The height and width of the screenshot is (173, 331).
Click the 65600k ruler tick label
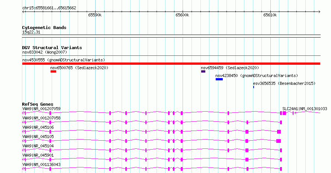(x=182, y=15)
